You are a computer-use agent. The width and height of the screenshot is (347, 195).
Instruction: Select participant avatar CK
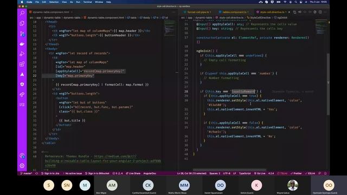(148, 185)
